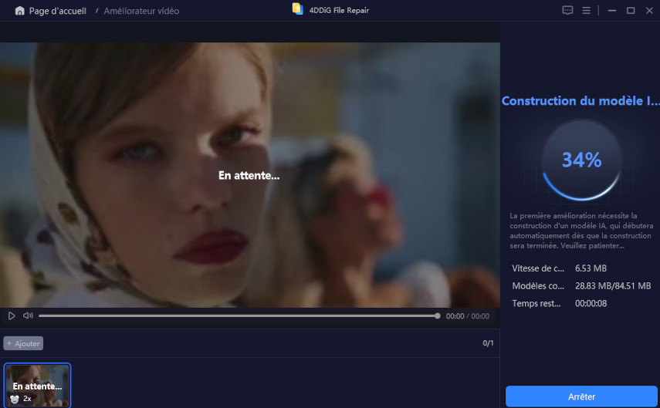Click the video seek bar handle

pyautogui.click(x=438, y=316)
